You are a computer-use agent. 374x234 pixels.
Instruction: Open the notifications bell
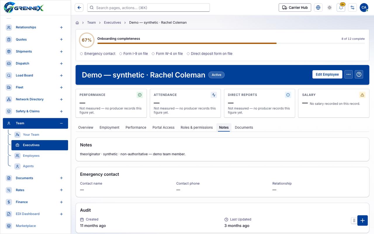click(341, 8)
